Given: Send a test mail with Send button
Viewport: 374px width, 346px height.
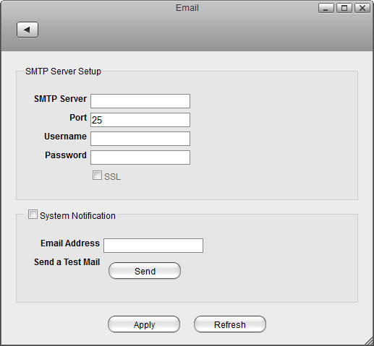Looking at the screenshot, I should tap(145, 271).
